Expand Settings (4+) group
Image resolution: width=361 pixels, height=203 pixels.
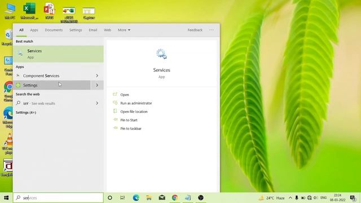pyautogui.click(x=26, y=113)
